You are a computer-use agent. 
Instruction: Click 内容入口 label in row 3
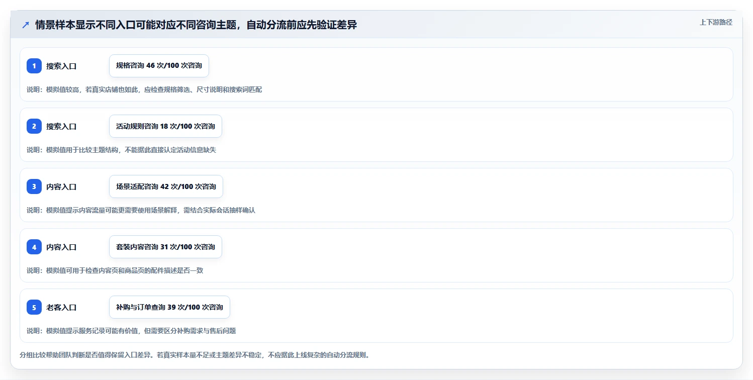tap(61, 186)
